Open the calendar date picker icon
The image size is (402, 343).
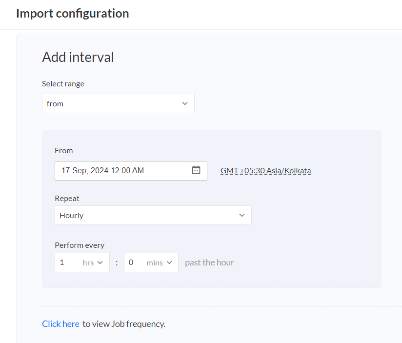pyautogui.click(x=196, y=170)
